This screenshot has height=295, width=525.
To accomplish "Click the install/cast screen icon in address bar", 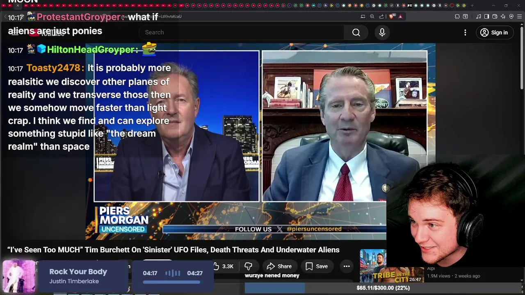I will click(x=363, y=16).
